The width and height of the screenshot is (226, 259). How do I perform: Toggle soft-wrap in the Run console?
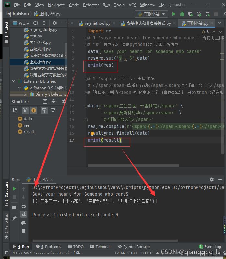point(24,206)
